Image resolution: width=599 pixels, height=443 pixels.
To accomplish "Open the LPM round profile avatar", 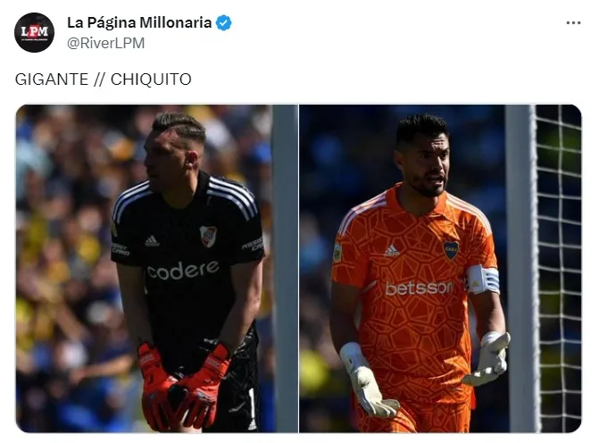I will tap(34, 32).
